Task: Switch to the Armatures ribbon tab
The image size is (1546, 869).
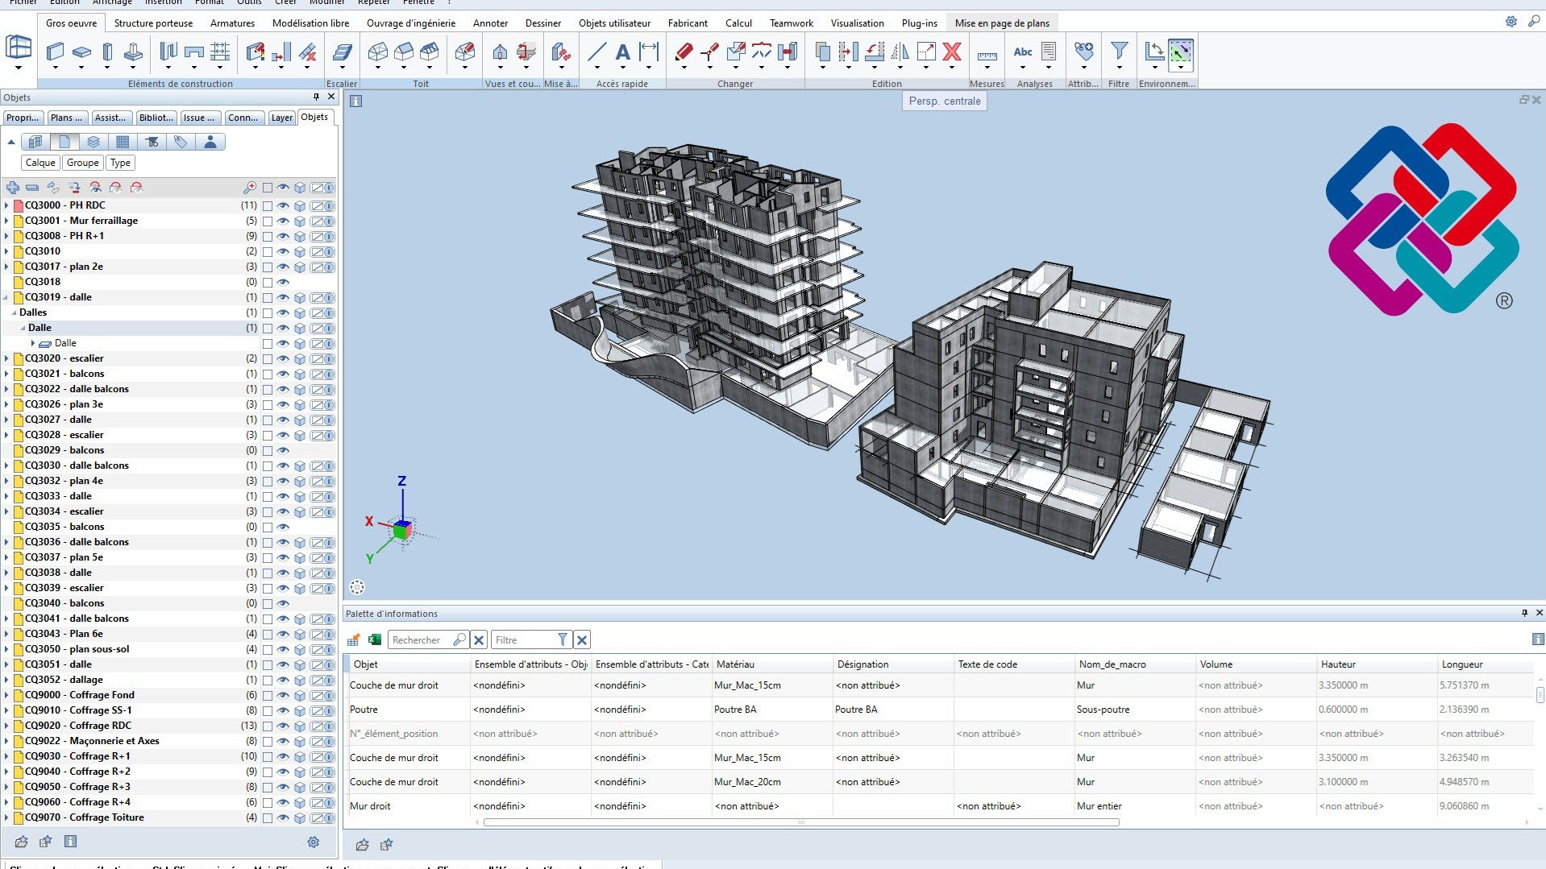Action: (232, 23)
